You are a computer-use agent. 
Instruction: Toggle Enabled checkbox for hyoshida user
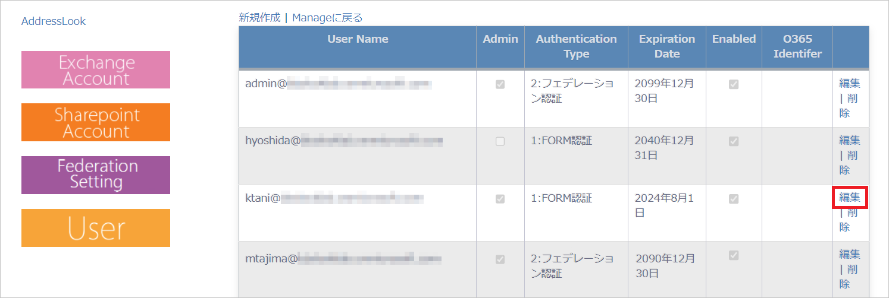tap(734, 141)
